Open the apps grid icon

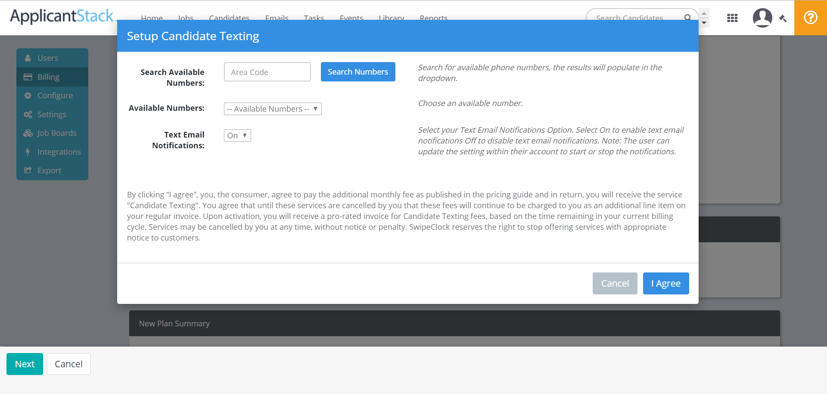[x=732, y=18]
